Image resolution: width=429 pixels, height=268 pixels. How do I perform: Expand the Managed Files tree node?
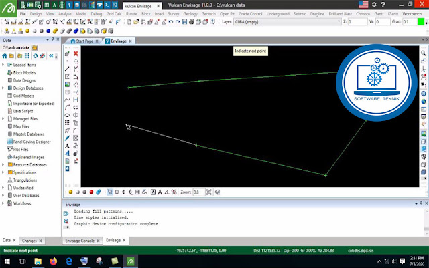coord(3,119)
